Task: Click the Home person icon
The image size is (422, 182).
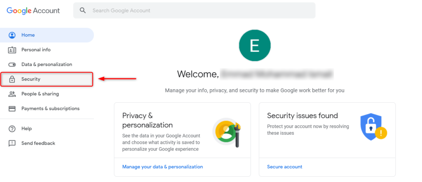Action: tap(12, 35)
